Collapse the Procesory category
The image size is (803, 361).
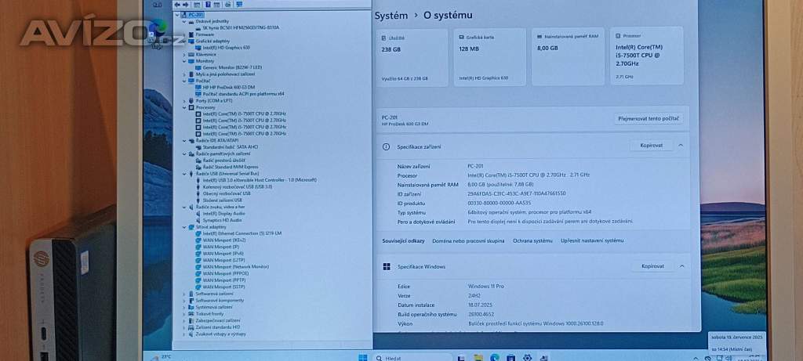coord(184,107)
